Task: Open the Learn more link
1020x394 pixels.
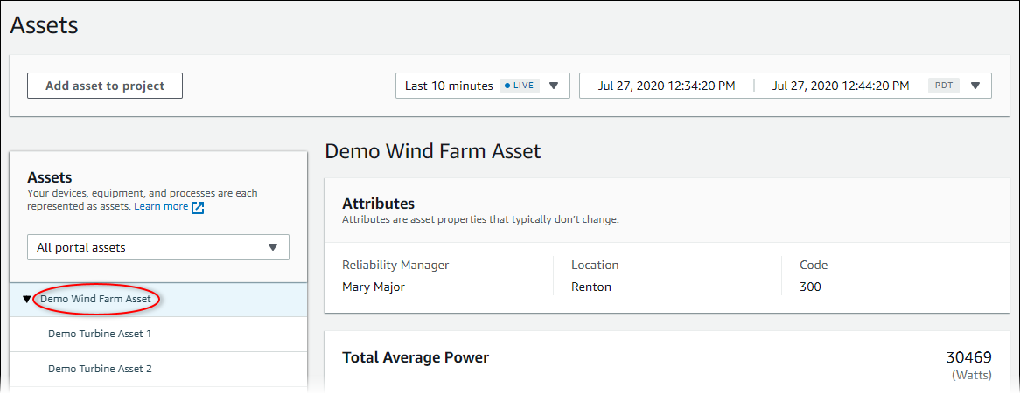Action: coord(161,207)
